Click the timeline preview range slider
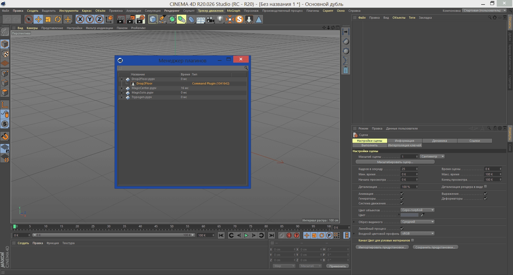Screen dimensions: 513x275 point(113,235)
